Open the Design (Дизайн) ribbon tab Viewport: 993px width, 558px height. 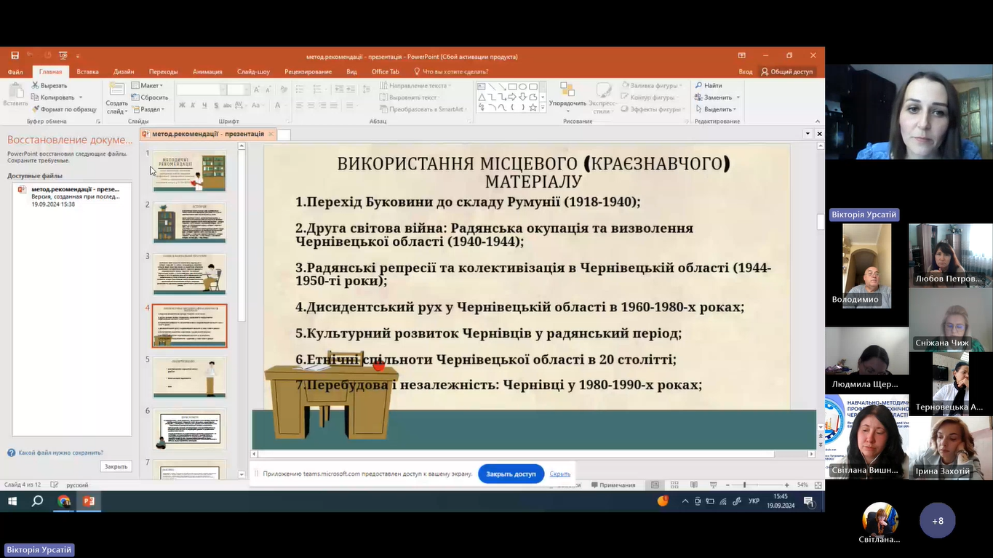coord(124,71)
